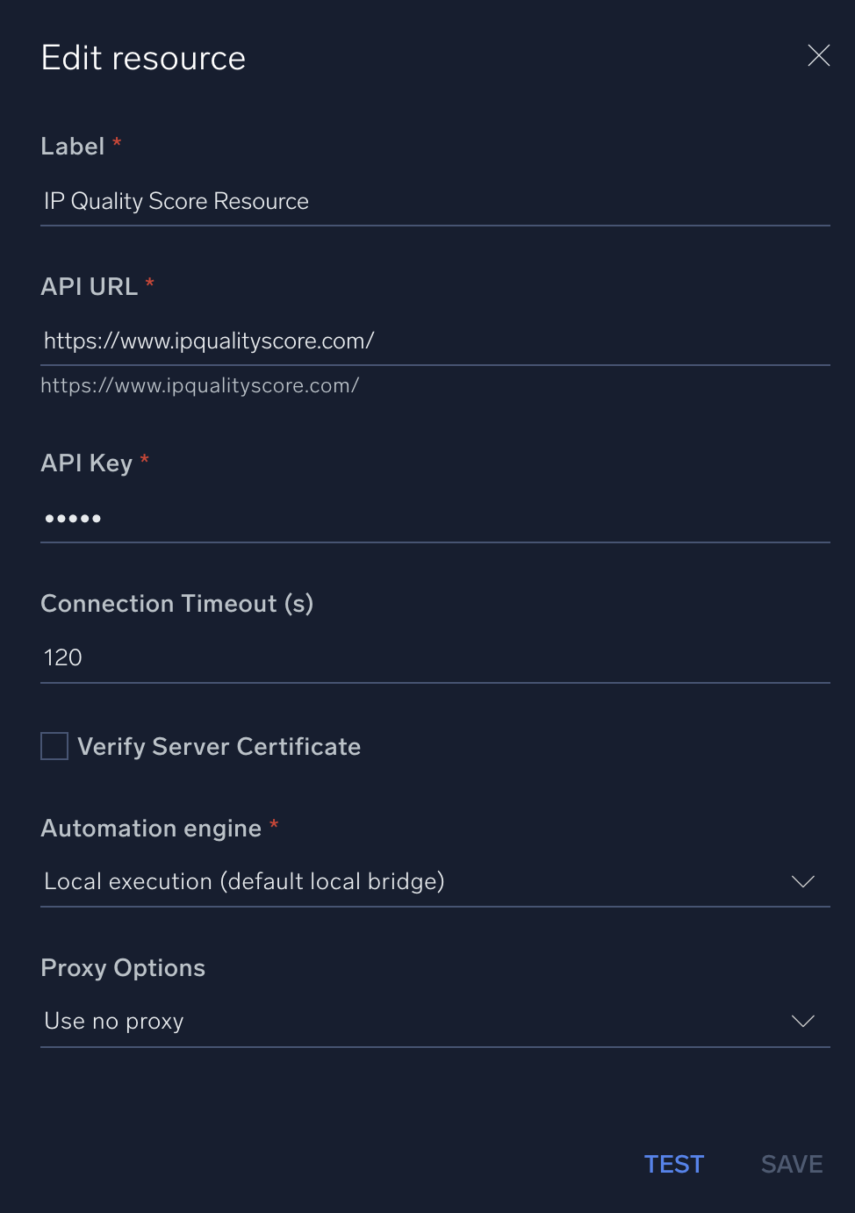Screen dimensions: 855x1213
Task: Click the Label input field
Action: click(x=435, y=201)
